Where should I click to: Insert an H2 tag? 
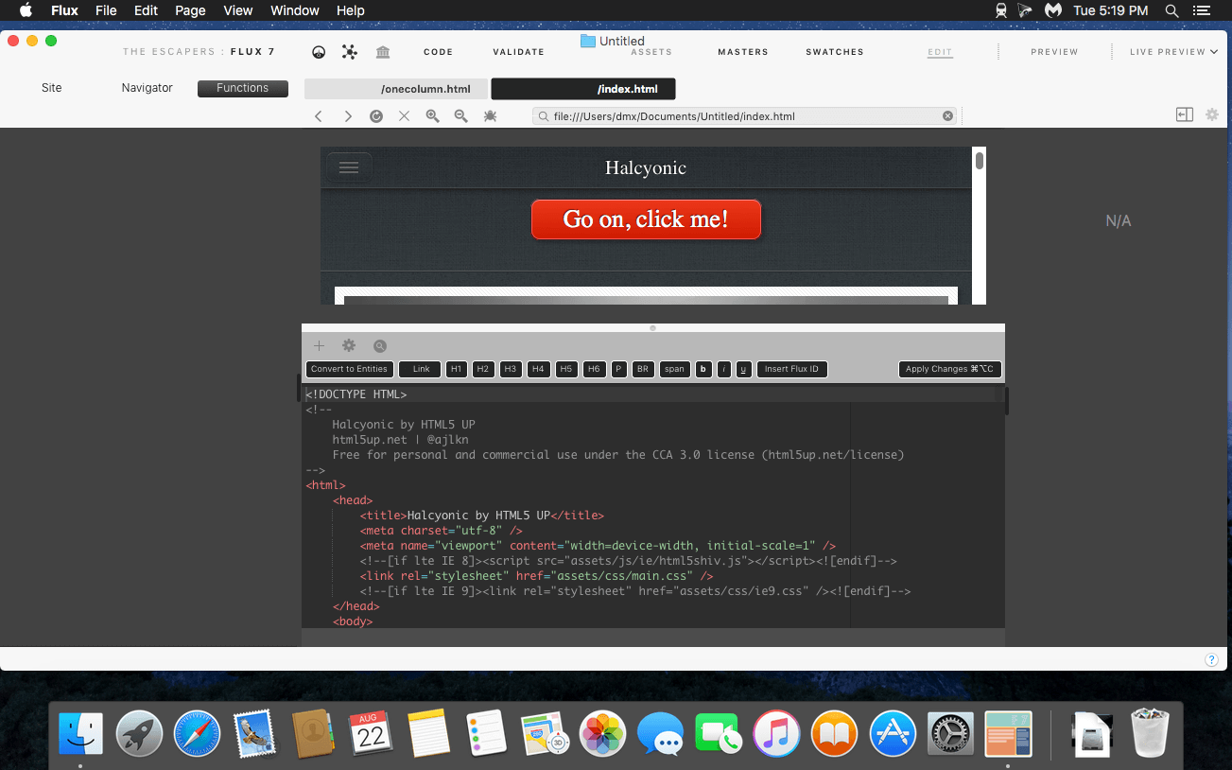483,369
